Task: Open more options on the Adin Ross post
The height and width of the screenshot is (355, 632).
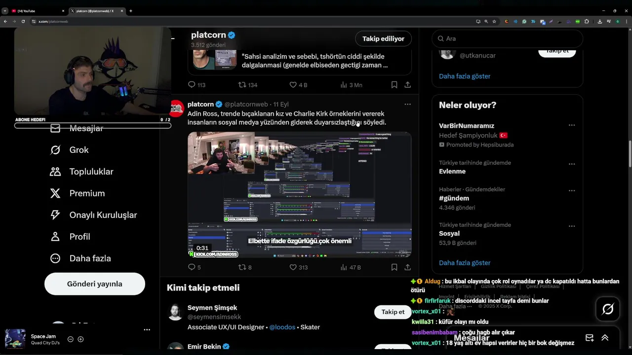Action: pyautogui.click(x=407, y=104)
